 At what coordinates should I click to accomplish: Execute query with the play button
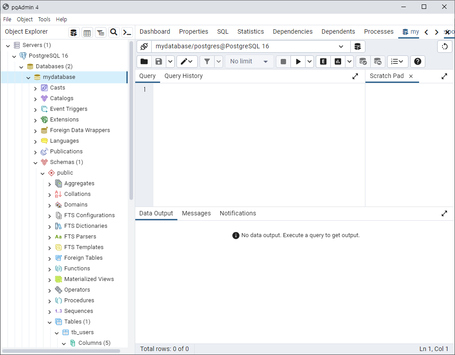pos(298,62)
